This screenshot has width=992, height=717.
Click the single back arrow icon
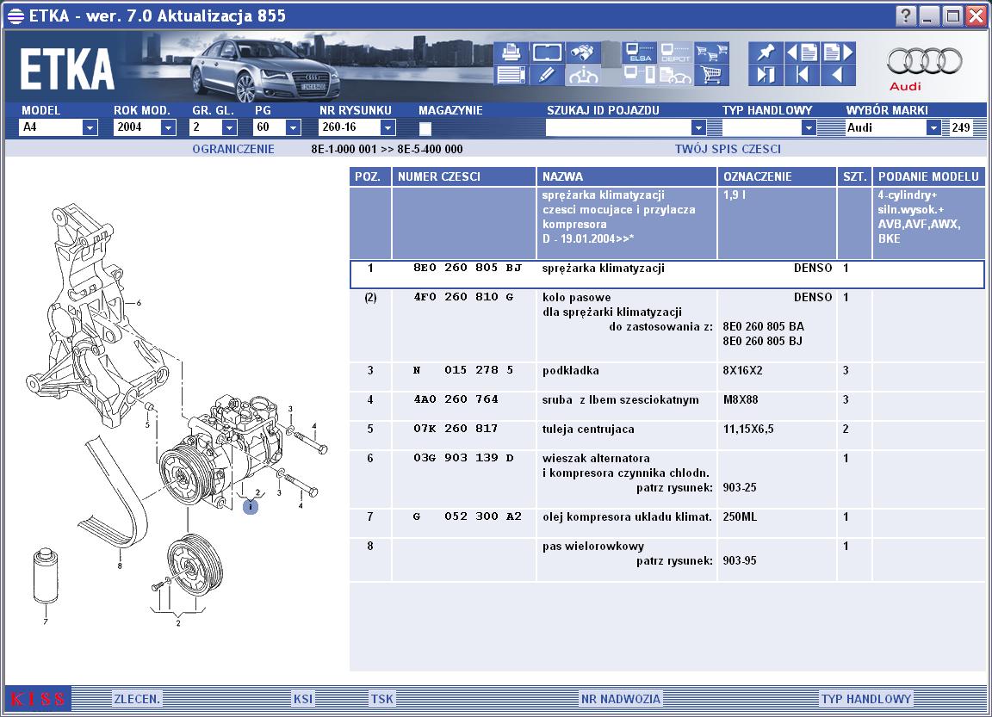pos(838,75)
